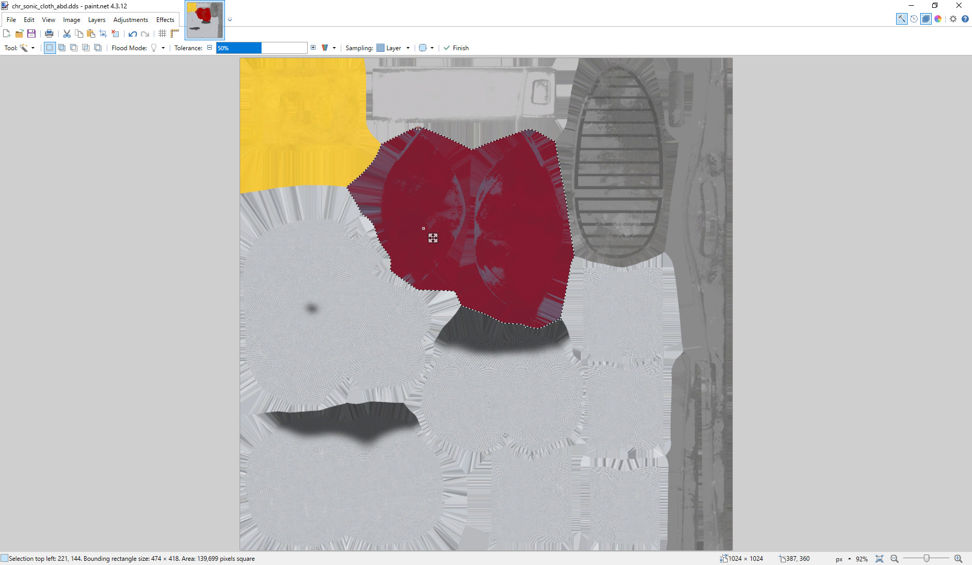Open the paint.net Settings gear

[953, 19]
